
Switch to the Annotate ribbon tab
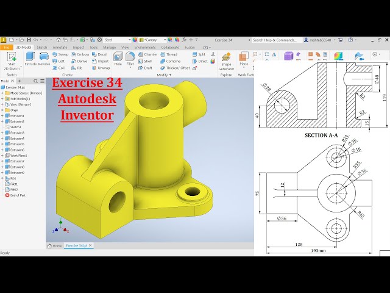(60, 48)
